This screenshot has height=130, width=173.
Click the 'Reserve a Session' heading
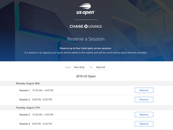pos(86,39)
